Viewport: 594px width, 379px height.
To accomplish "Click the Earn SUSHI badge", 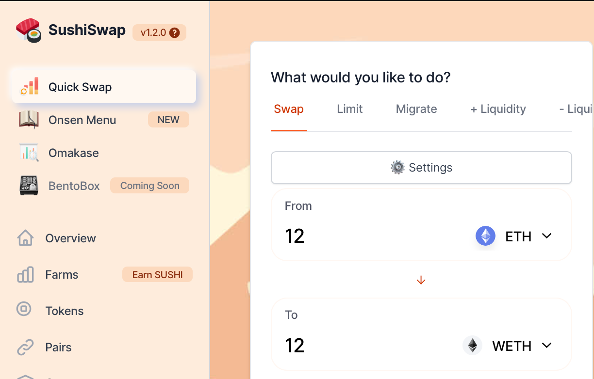I will 157,275.
